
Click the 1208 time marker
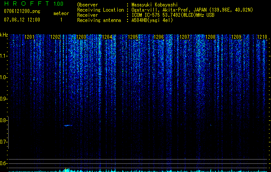210,37
